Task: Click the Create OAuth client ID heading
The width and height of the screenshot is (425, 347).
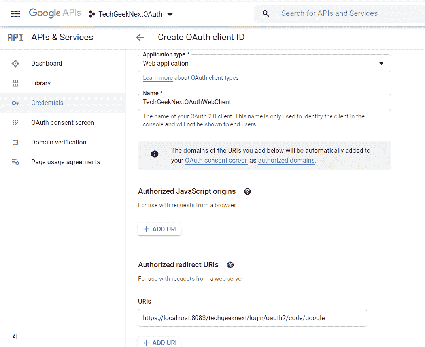Action: click(201, 38)
